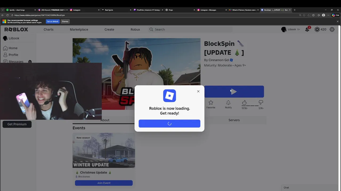Viewport: 341px width, 191px height.
Task: Open the Copilot Chat button
Action: point(335,15)
